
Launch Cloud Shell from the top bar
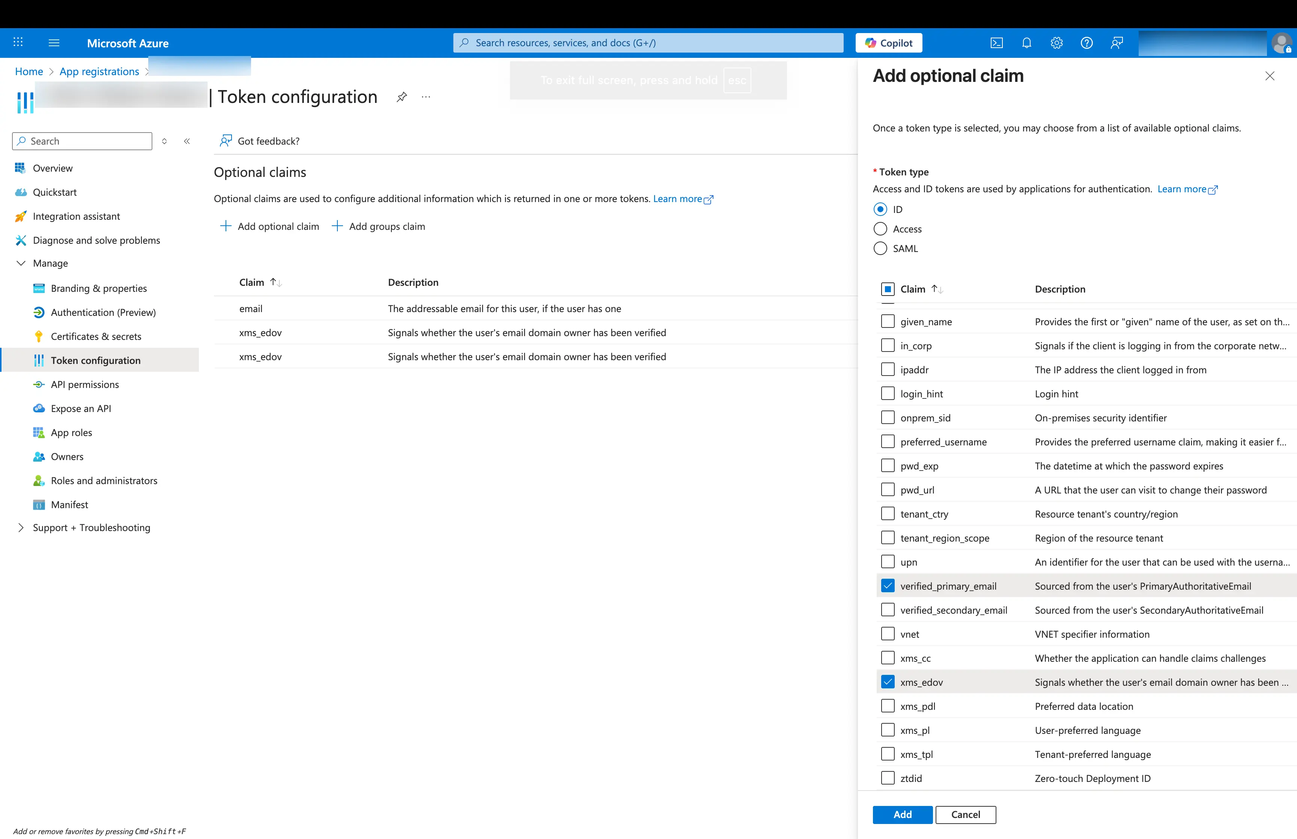[996, 42]
